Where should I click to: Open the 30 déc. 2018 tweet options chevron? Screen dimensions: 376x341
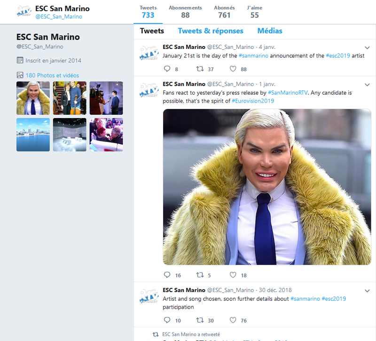click(367, 291)
